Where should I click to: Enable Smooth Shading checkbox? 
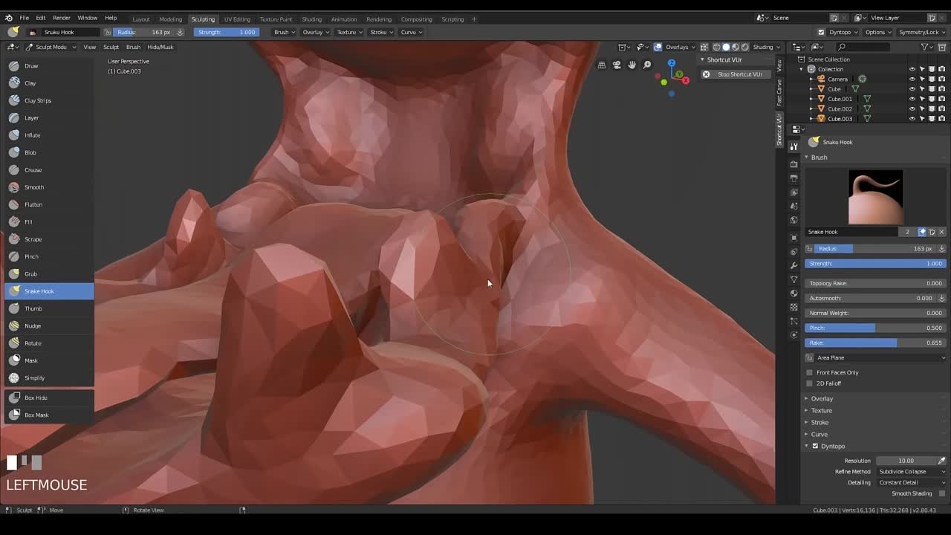tap(942, 493)
